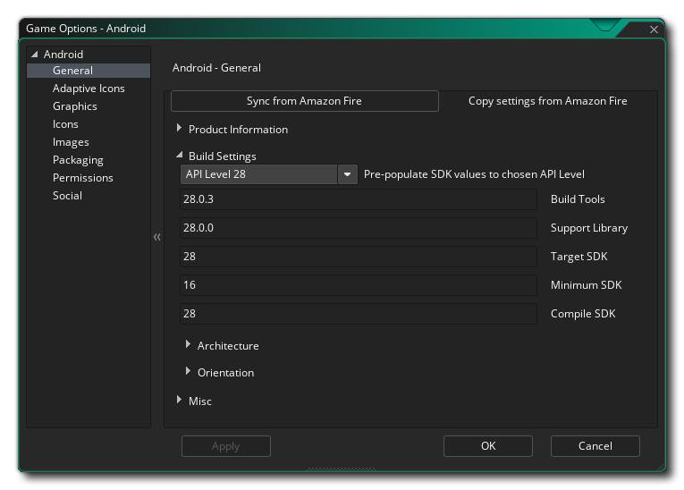Click Sync from Amazon Fire button

click(x=304, y=101)
